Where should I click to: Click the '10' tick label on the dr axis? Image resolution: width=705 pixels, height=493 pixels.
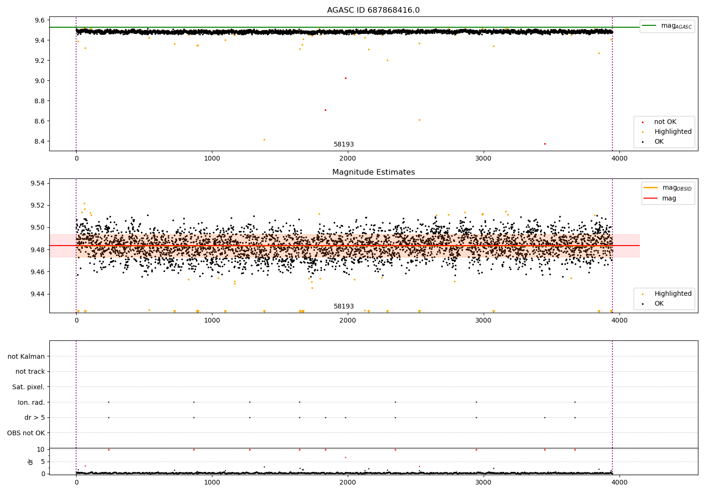pyautogui.click(x=41, y=449)
